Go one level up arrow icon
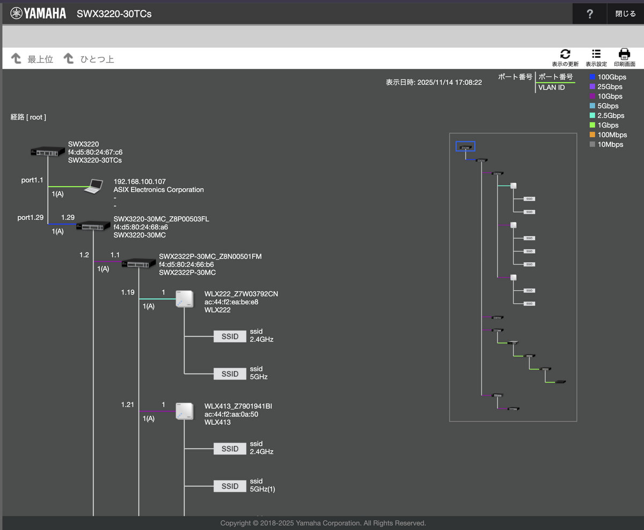This screenshot has width=644, height=530. coord(69,58)
